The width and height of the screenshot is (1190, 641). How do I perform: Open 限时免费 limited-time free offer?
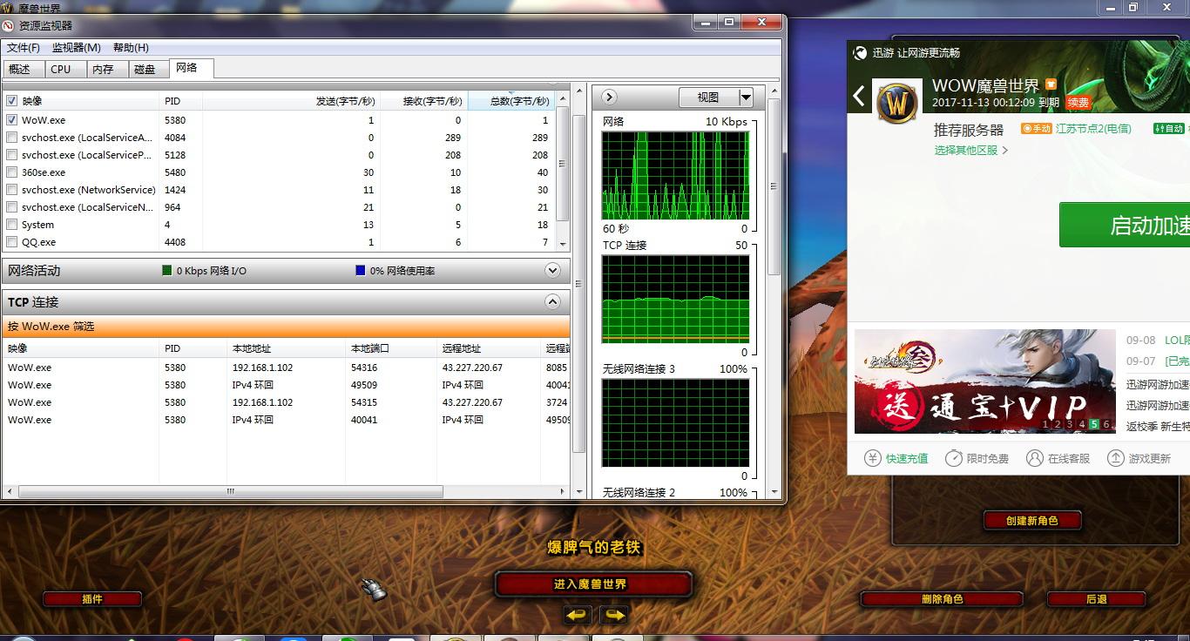(x=977, y=458)
